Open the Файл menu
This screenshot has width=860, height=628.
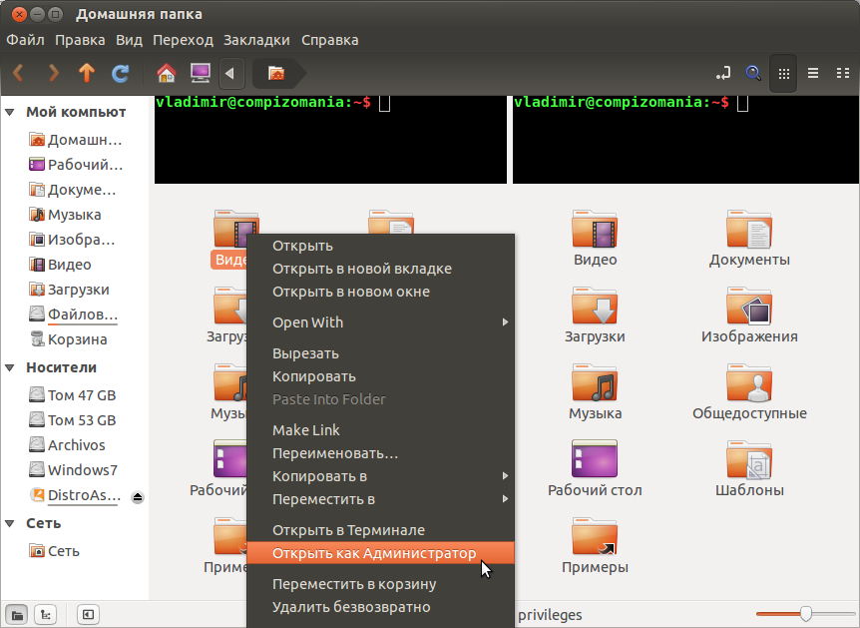coord(25,40)
